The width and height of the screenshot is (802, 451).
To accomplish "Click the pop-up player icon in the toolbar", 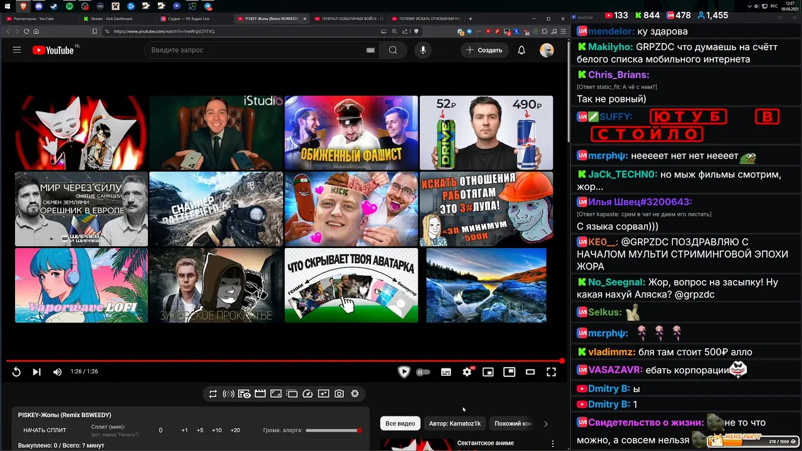I will 291,394.
